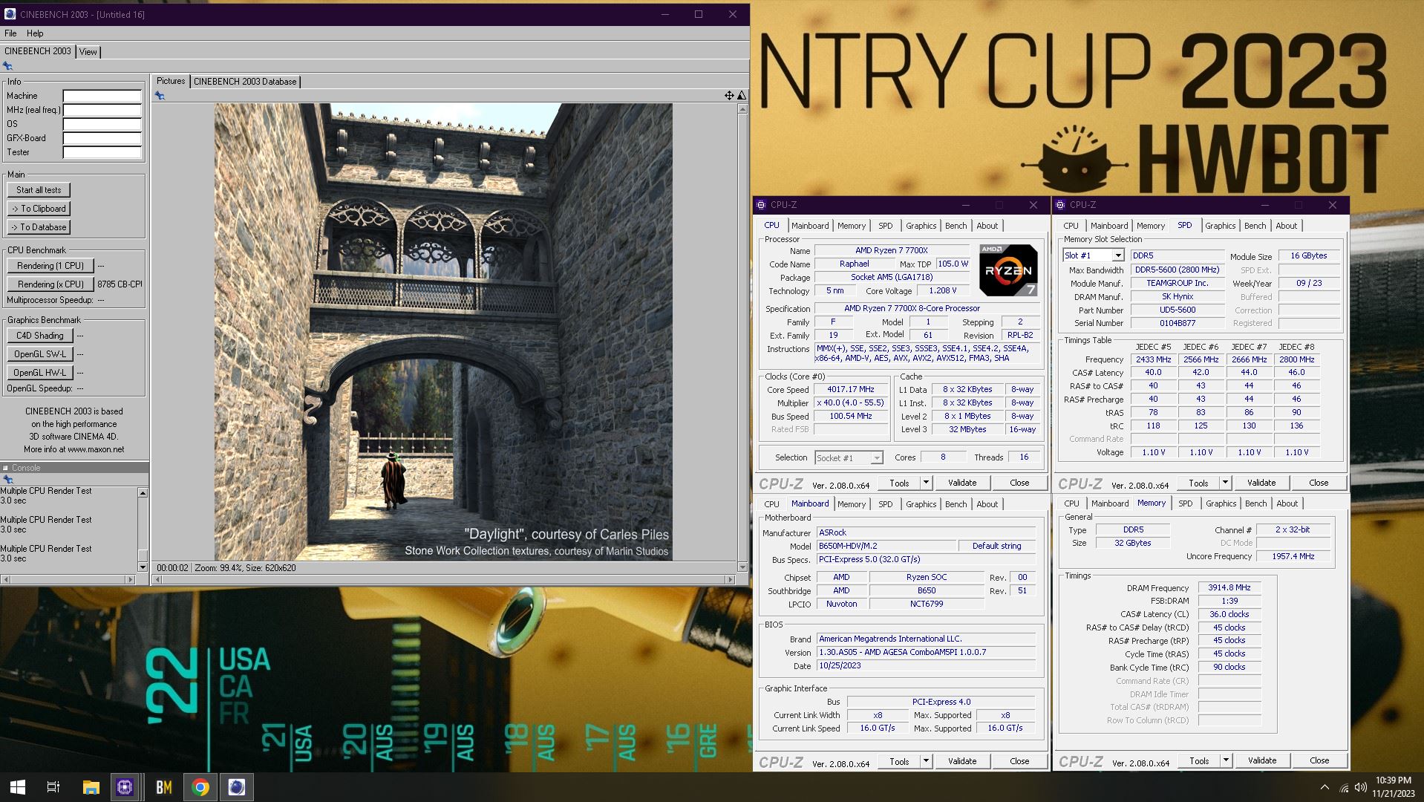Open Graphics tab in top-right CPU-Z window

coord(1220,226)
